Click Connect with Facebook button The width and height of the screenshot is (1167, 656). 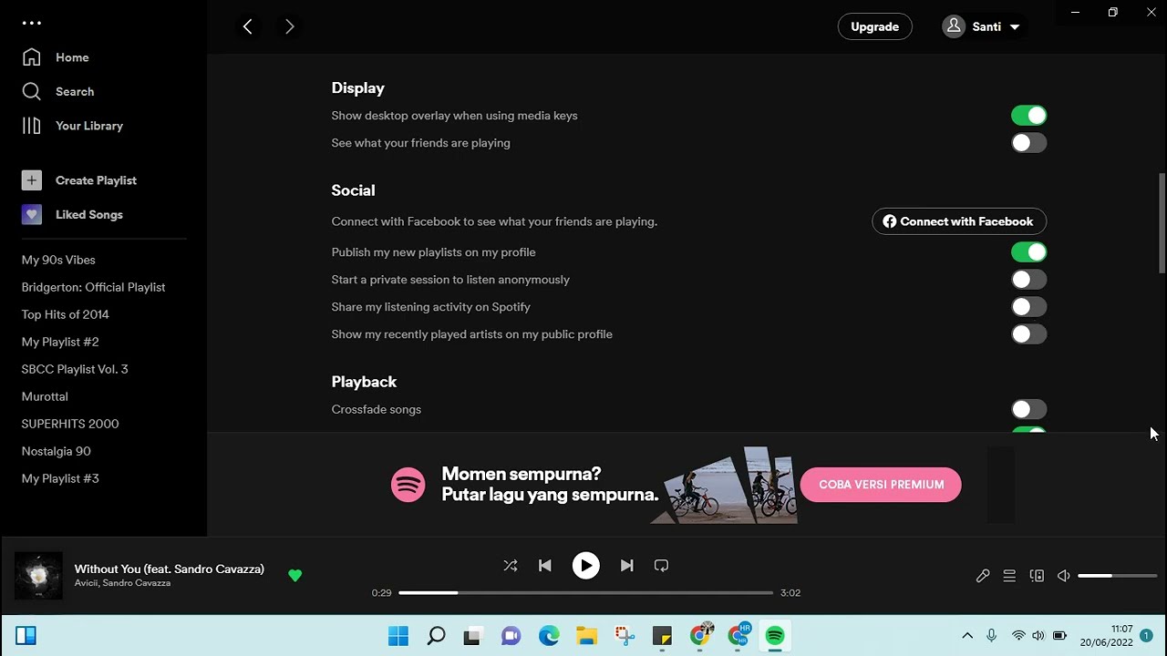tap(958, 221)
